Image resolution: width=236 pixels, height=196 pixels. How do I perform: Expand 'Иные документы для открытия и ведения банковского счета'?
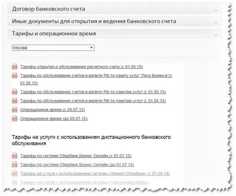[x=115, y=21]
